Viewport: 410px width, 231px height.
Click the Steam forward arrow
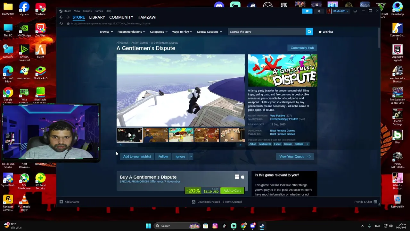(x=68, y=17)
